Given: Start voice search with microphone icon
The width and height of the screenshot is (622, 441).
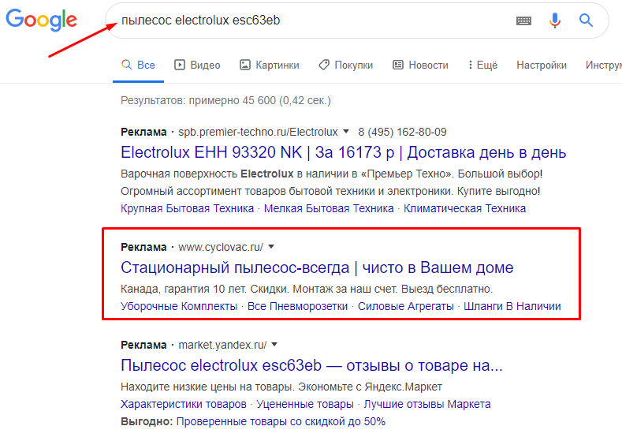Looking at the screenshot, I should tap(554, 21).
